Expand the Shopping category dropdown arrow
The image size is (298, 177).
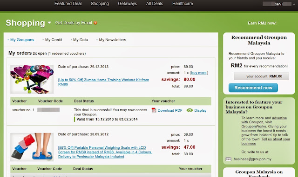49,23
